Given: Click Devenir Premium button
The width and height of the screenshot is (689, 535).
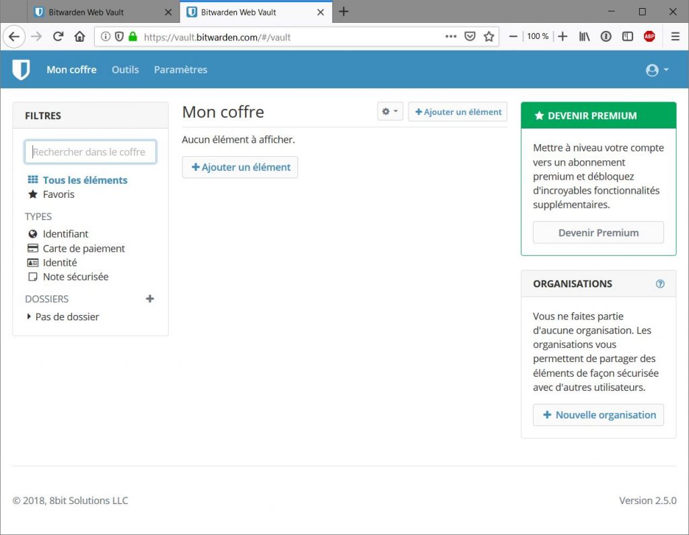Looking at the screenshot, I should 598,233.
